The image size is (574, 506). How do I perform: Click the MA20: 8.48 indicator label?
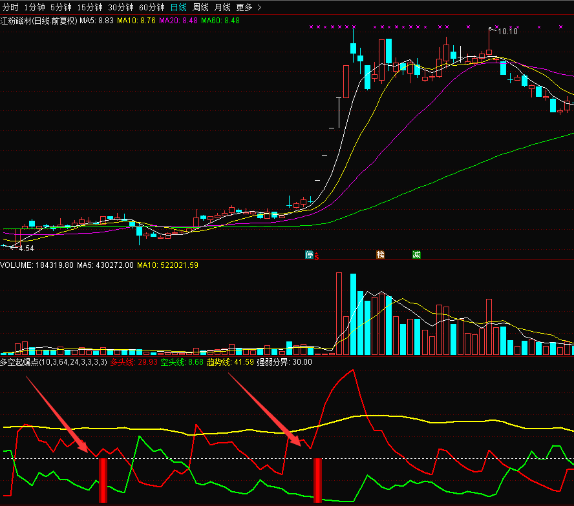click(x=178, y=21)
